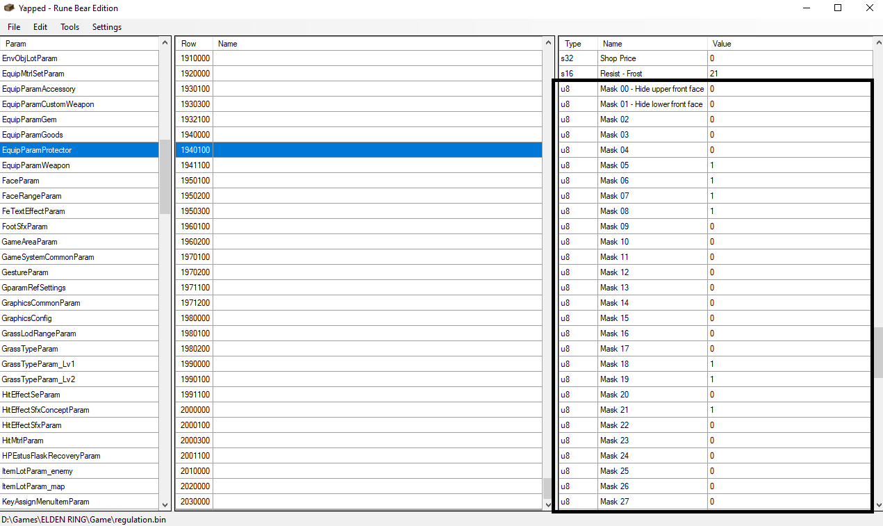
Task: Edit value of Mask 00 - Hide upper front face
Action: click(790, 89)
